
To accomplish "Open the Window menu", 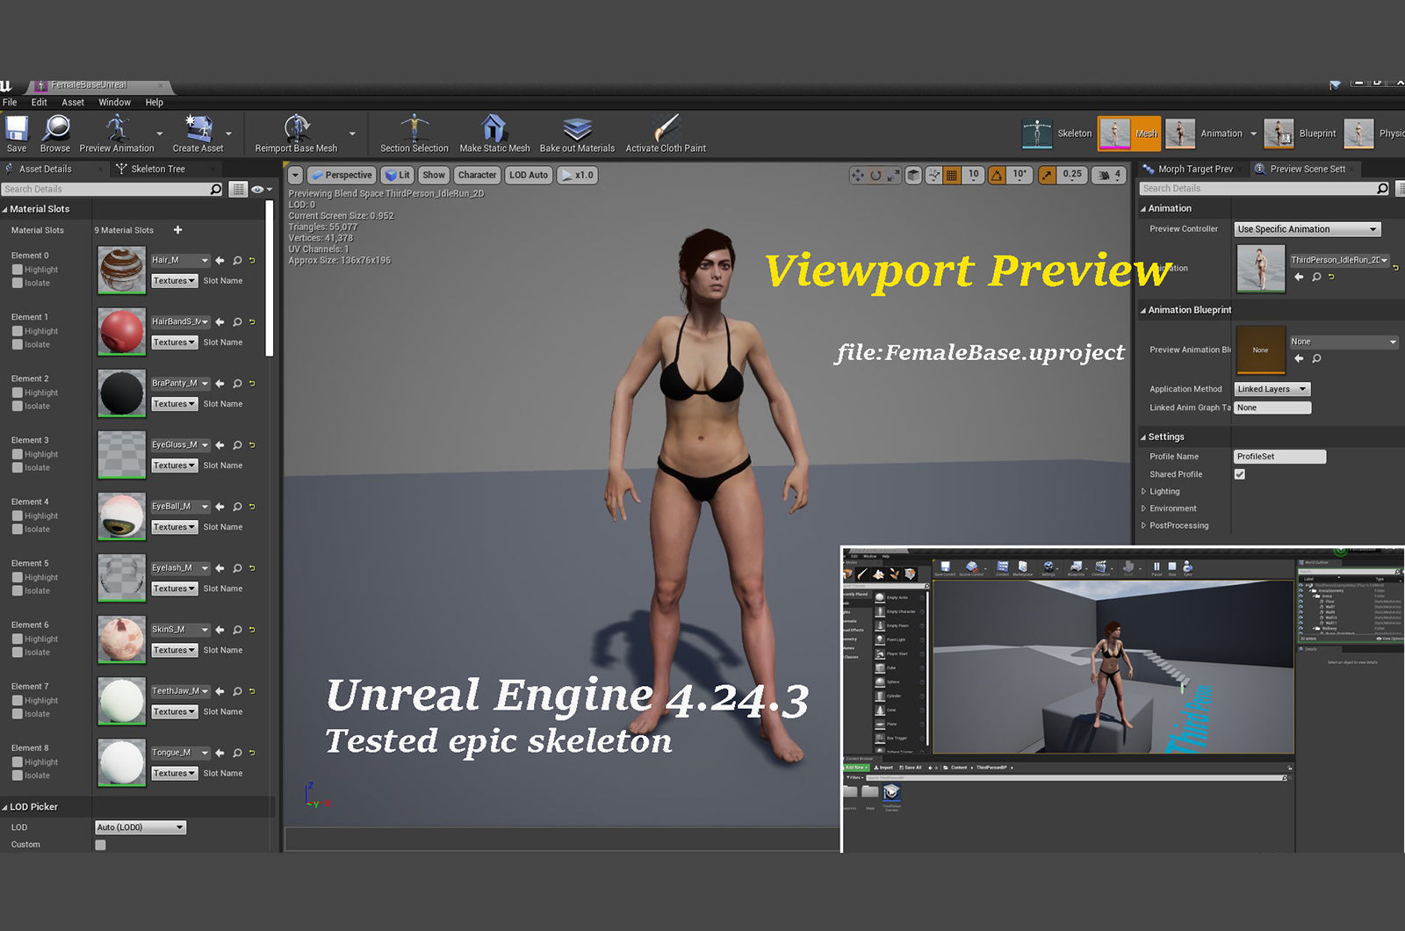I will pyautogui.click(x=114, y=102).
